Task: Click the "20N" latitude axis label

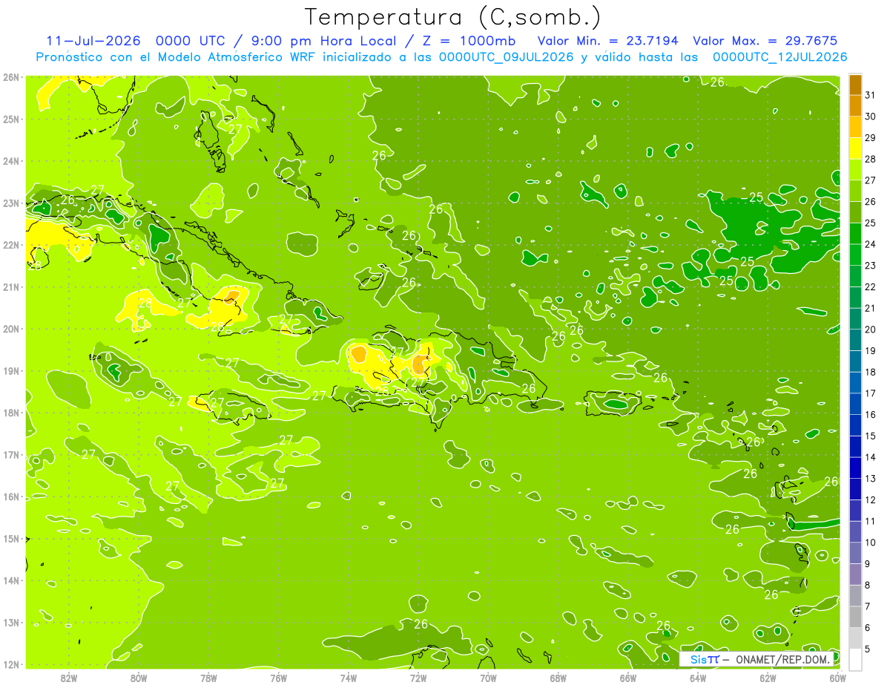Action: pyautogui.click(x=11, y=329)
